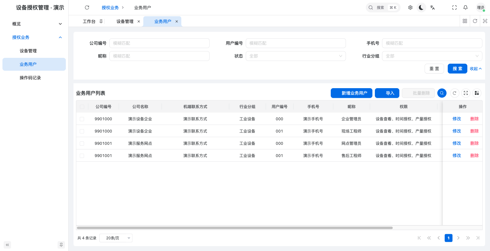Enter fullscreen via top bar icon

coord(454,8)
